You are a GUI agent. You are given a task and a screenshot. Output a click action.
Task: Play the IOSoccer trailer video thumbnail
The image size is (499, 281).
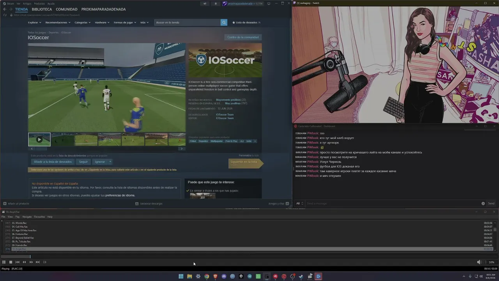click(x=39, y=139)
